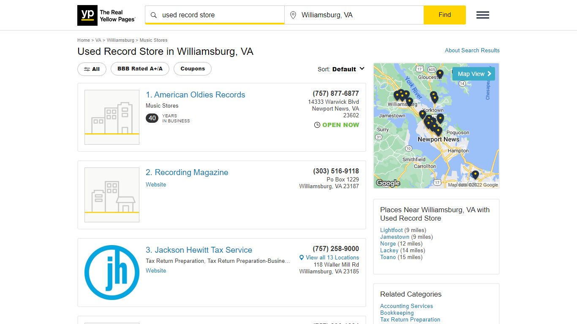This screenshot has height=324, width=577.
Task: Open Lackey nearby place link
Action: point(389,250)
